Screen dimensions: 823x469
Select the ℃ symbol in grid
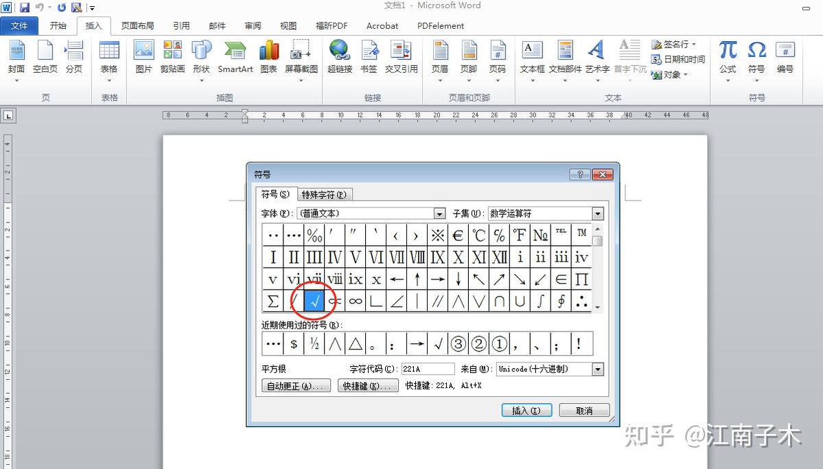478,235
